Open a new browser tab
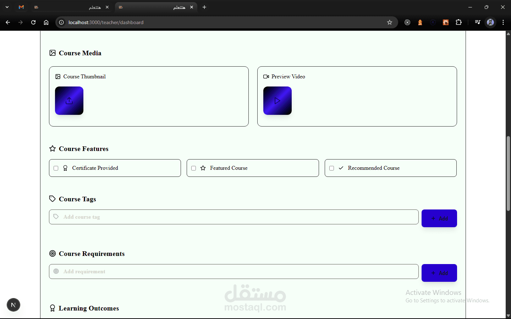 tap(204, 7)
